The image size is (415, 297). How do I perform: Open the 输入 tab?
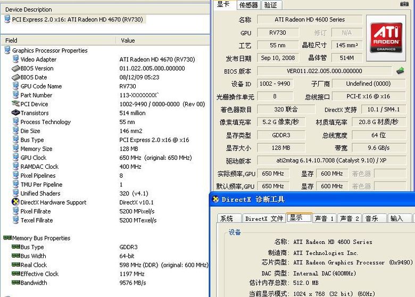point(400,218)
